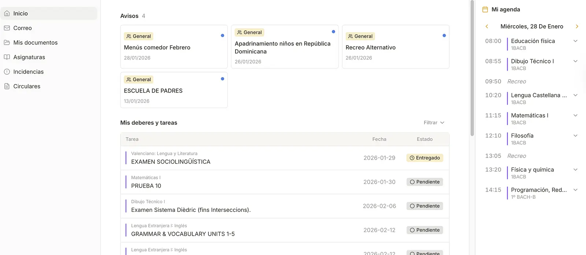Open the ESCUELA DE PADRES notice
Viewport: 586px width, 255px height.
click(x=153, y=91)
